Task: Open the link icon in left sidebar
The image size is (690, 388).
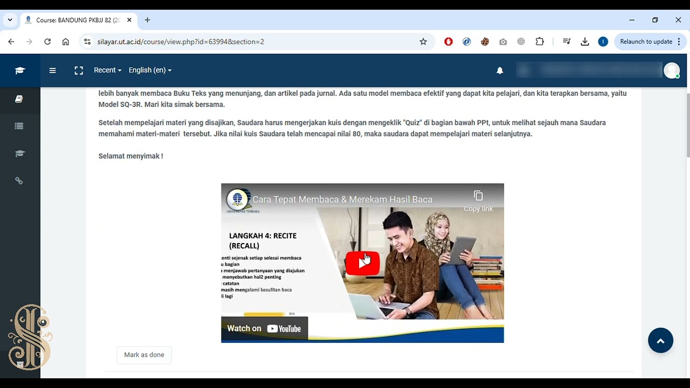Action: pyautogui.click(x=19, y=181)
